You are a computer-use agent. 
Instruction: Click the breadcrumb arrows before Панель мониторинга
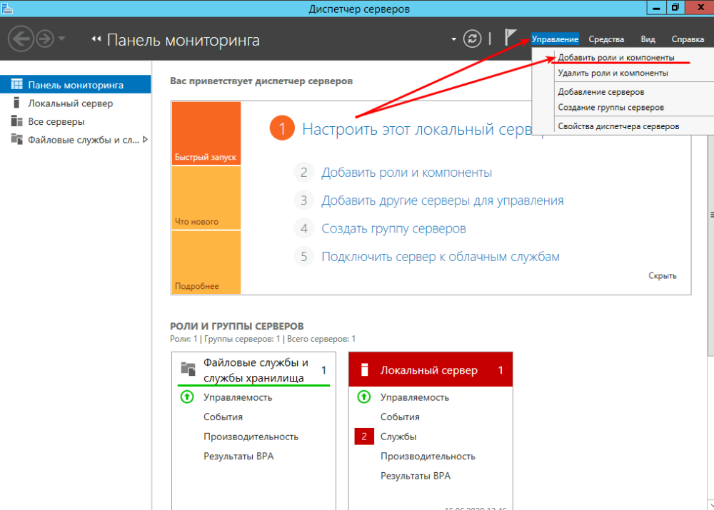coord(96,39)
